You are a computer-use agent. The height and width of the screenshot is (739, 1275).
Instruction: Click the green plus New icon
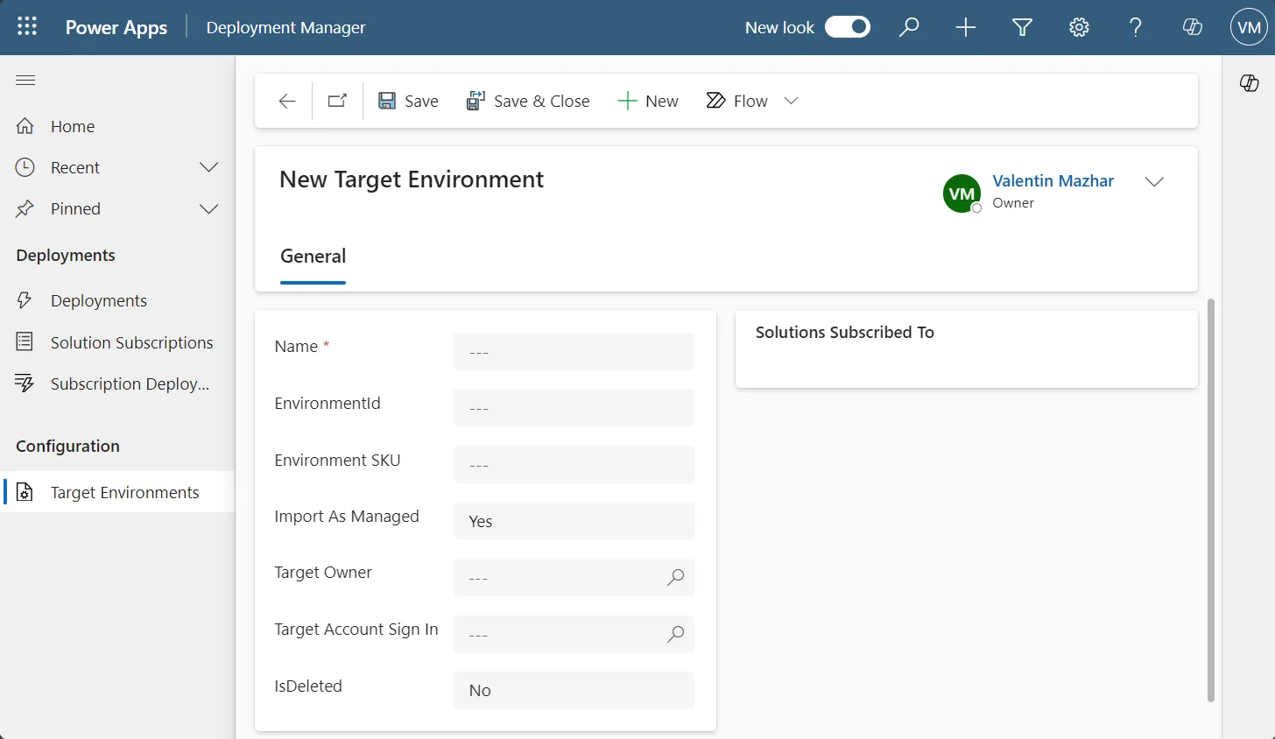tap(627, 101)
